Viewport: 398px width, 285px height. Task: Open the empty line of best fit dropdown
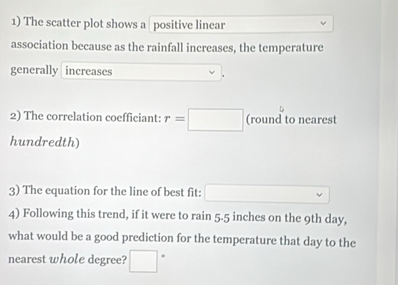click(267, 195)
